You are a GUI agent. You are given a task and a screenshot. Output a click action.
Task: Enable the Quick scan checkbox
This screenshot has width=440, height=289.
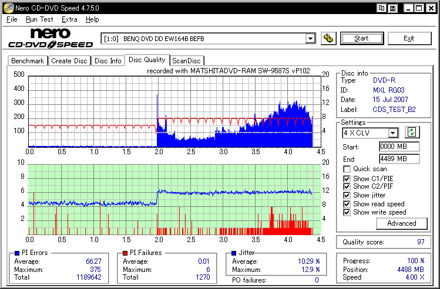(x=347, y=169)
